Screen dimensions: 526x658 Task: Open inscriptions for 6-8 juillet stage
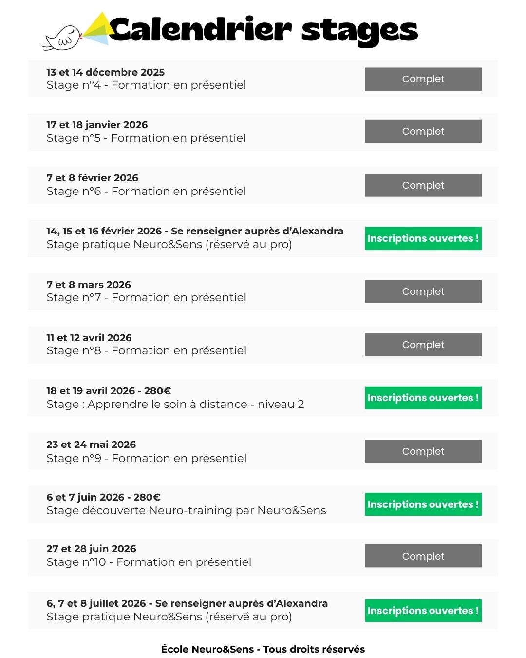point(423,611)
